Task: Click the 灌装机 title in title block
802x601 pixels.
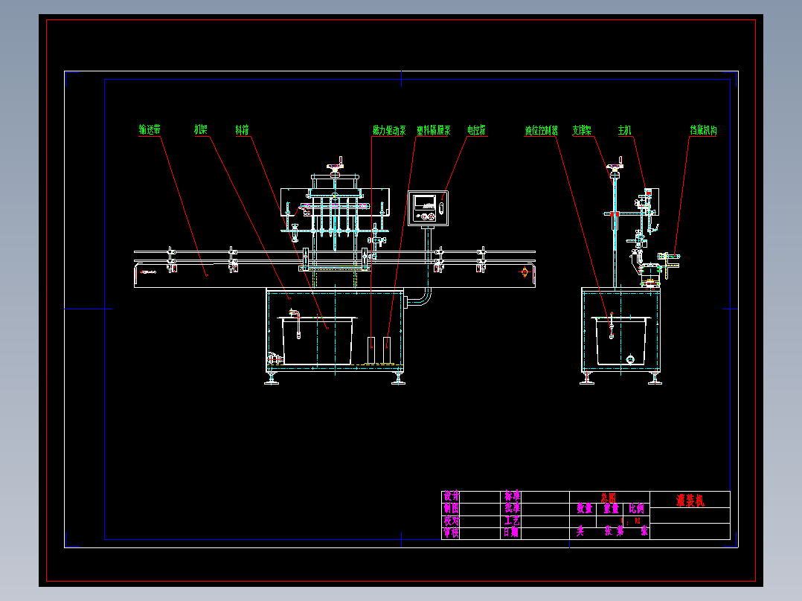Action: 690,501
